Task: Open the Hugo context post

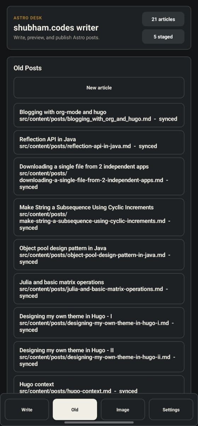Action: tap(99, 385)
